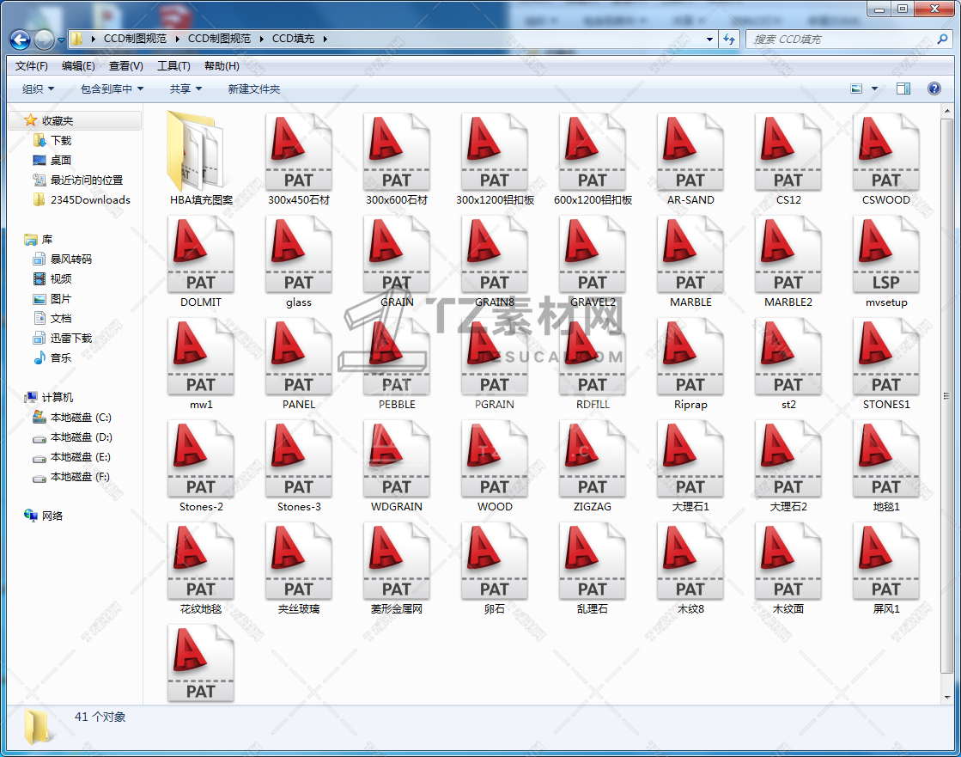
Task: Click the vertical scrollbar down arrow
Action: pos(947,698)
